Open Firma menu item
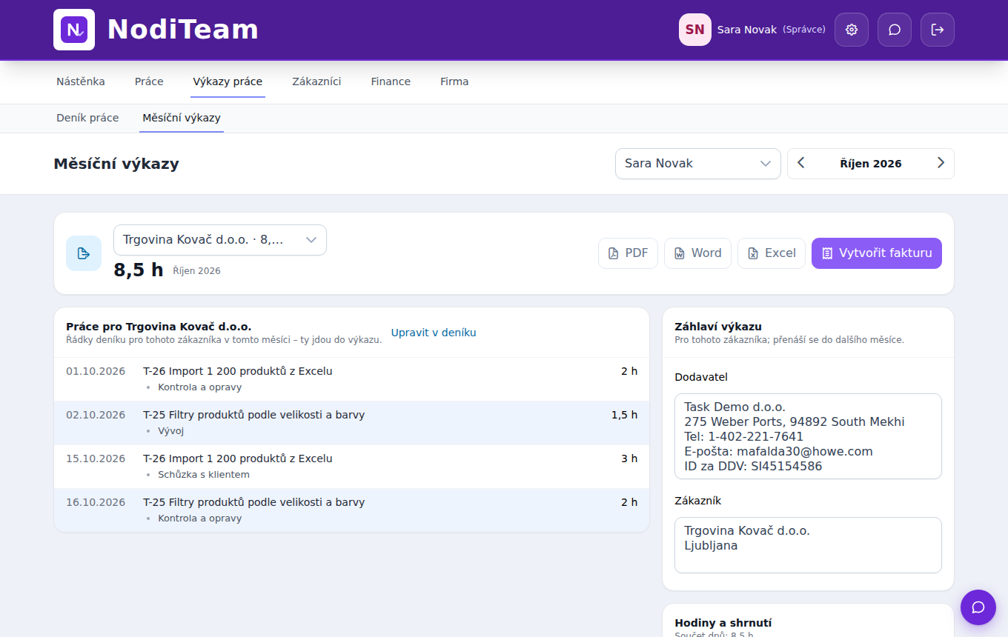Viewport: 1008px width, 637px height. (x=454, y=81)
